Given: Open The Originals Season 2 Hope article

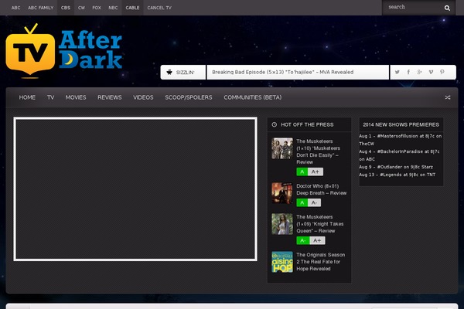Looking at the screenshot, I should 320,261.
